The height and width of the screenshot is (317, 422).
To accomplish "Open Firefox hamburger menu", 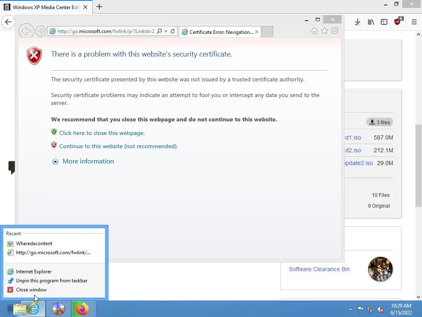I will coord(414,22).
